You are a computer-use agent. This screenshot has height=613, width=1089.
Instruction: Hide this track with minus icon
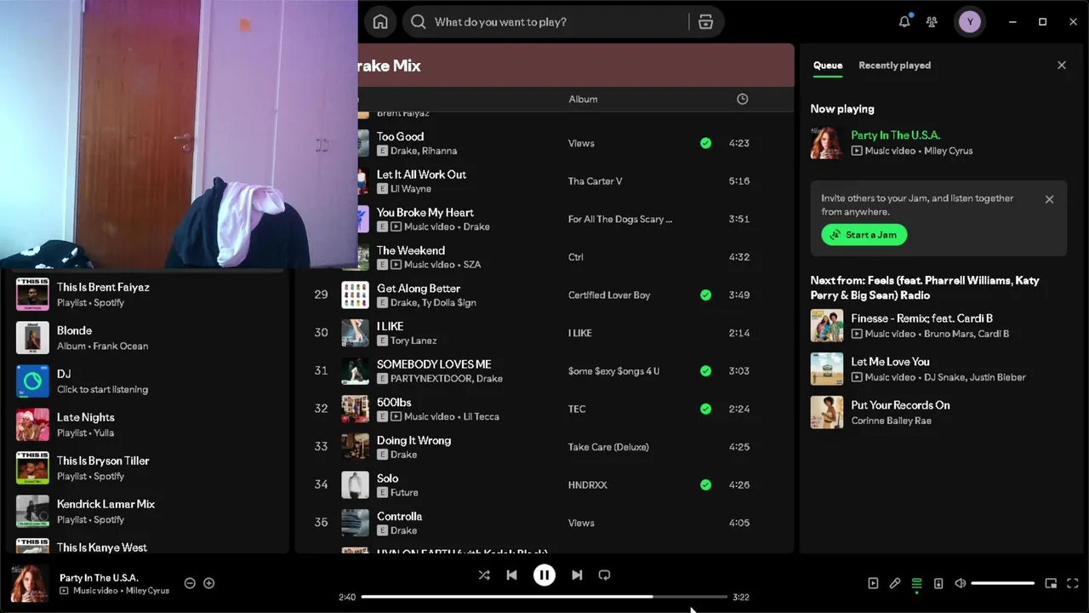(x=190, y=583)
